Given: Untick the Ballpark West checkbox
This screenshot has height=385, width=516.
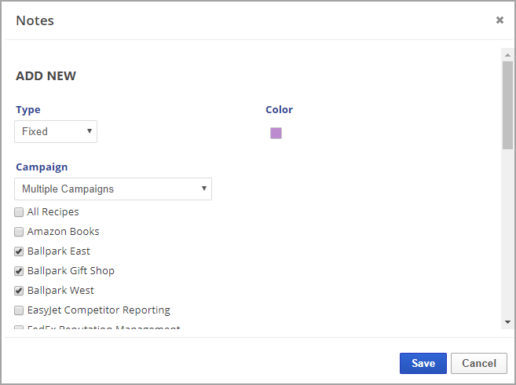Looking at the screenshot, I should click(19, 291).
